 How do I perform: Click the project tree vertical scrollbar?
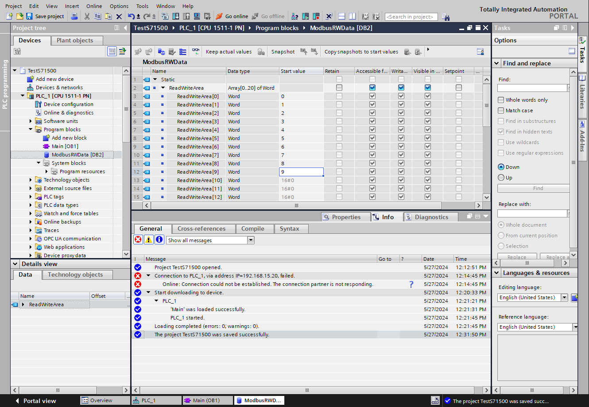(x=126, y=110)
